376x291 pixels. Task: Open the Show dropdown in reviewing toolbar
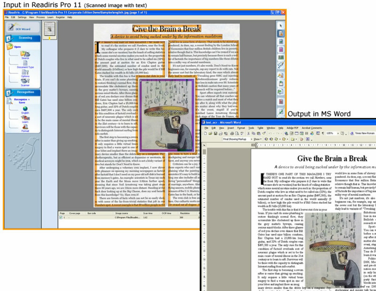(x=257, y=139)
